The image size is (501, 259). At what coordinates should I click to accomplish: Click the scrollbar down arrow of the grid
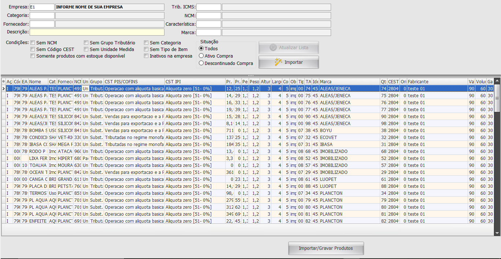point(497,233)
